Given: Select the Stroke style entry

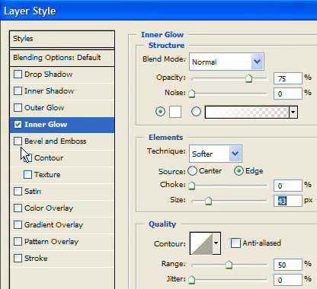Looking at the screenshot, I should (x=62, y=258).
